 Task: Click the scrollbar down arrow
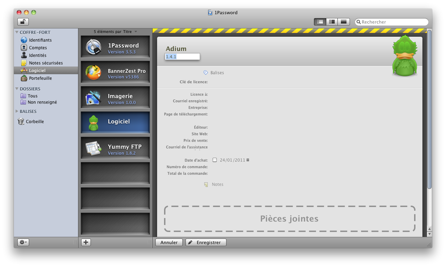[429, 234]
